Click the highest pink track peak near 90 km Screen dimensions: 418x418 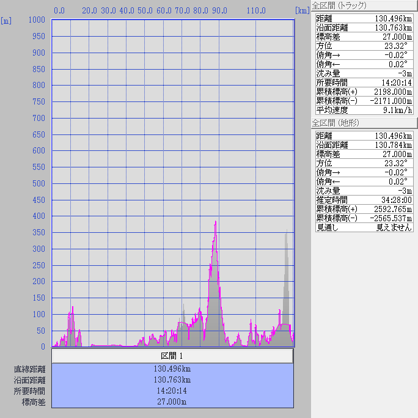215,223
